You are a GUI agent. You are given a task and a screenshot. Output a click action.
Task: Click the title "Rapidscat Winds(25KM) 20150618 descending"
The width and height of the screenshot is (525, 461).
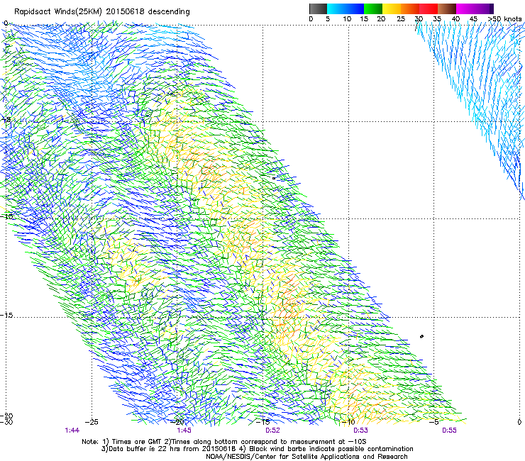tap(101, 12)
